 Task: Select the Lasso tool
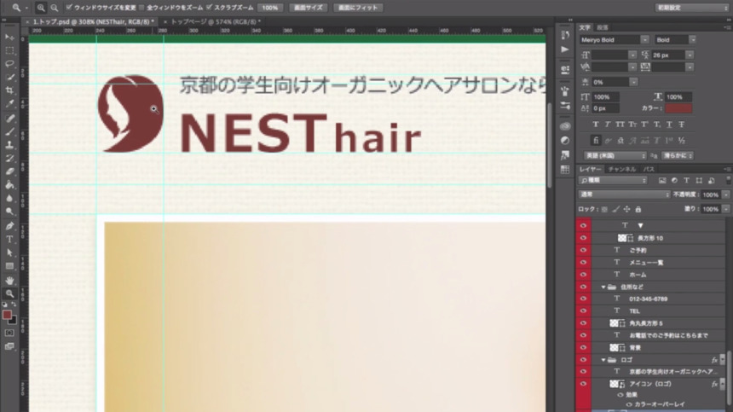9,64
